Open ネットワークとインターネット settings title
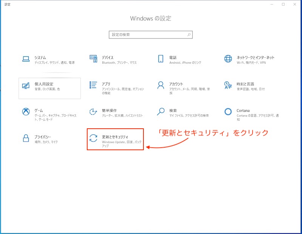Viewport: 302px width, 234px height. pyautogui.click(x=256, y=58)
